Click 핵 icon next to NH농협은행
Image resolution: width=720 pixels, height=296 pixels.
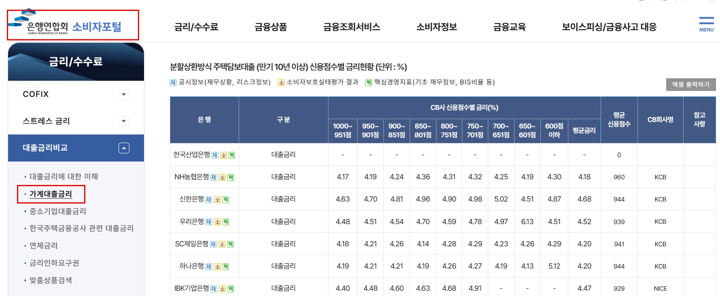pos(231,177)
